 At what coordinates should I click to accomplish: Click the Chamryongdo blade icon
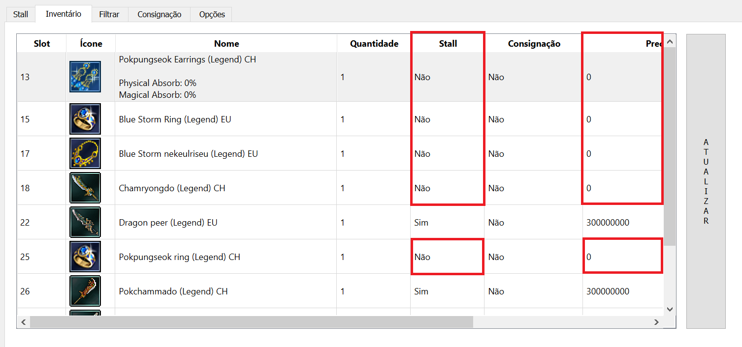[x=85, y=188]
